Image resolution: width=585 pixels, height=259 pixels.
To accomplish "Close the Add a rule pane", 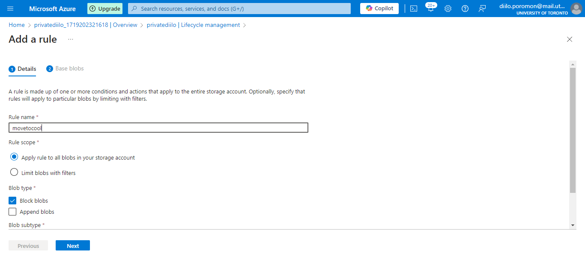I will coord(570,39).
